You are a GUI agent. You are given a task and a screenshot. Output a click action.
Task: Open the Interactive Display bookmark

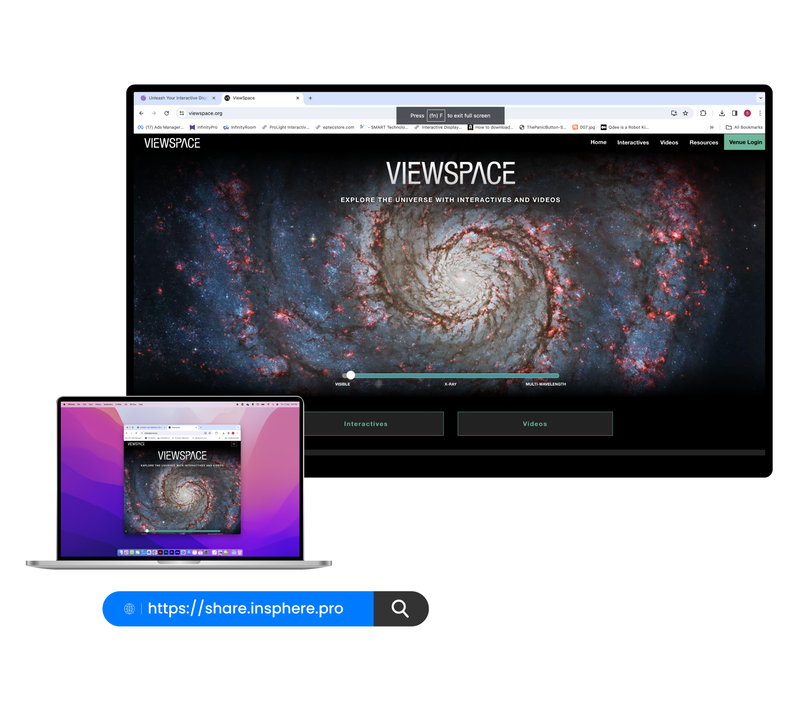438,127
